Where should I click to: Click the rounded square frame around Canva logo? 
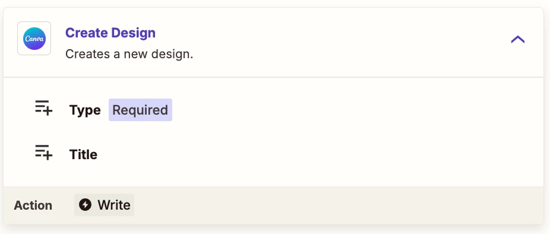click(34, 39)
